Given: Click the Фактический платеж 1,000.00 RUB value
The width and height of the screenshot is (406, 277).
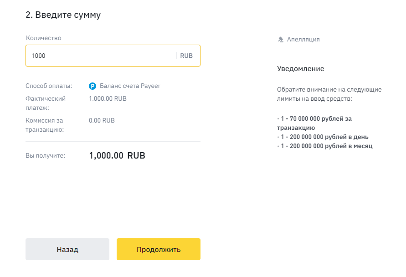Looking at the screenshot, I should pos(108,98).
